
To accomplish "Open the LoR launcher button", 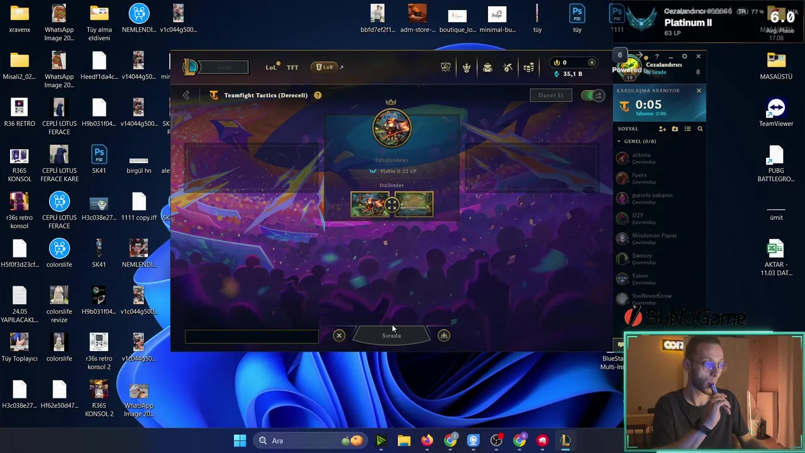I will point(325,67).
